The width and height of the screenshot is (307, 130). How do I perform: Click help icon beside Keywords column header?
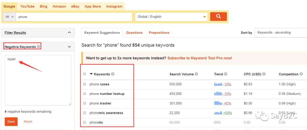[113, 74]
